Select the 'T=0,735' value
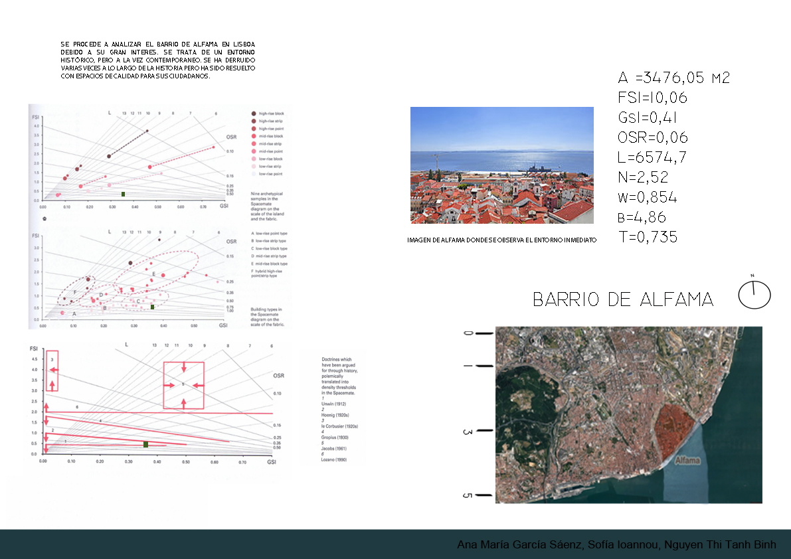Viewport: 791px width, 559px height. [648, 237]
